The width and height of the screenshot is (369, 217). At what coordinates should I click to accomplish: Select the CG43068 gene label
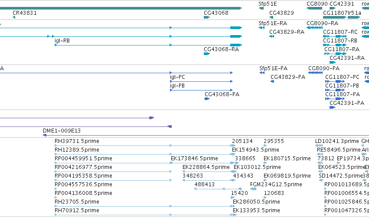216,13
